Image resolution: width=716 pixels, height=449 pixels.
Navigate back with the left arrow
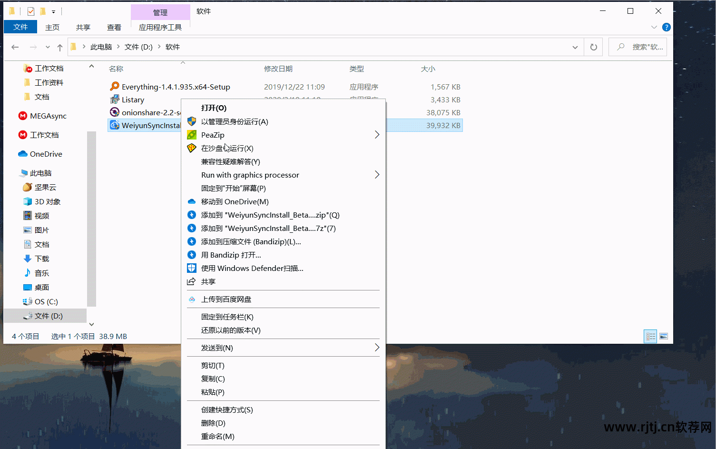[15, 47]
